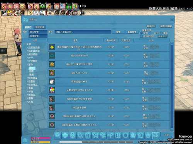Click the ring-shaped icon in bottom toolbar
This screenshot has width=193, height=144.
(x=125, y=136)
